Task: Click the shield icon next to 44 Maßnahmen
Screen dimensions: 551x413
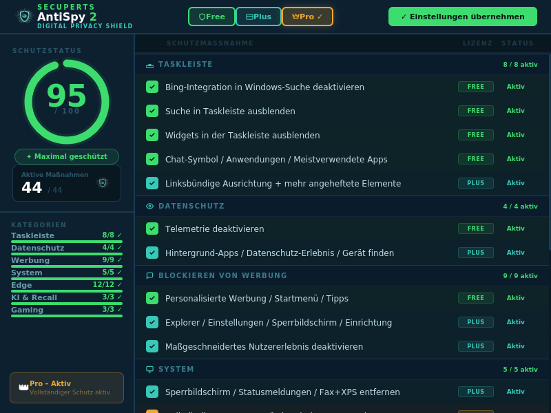Action: 103,183
